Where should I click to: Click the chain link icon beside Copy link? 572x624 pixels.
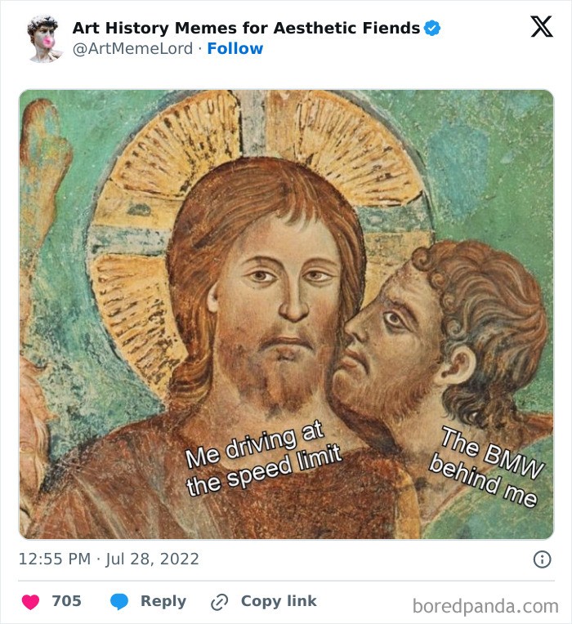tap(219, 602)
